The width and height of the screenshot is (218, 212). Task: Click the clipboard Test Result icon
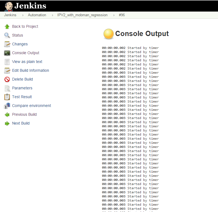pos(7,97)
